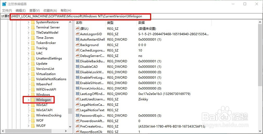Click the string icon beside Background value
Image resolution: width=263 pixels, height=134 pixels.
click(x=77, y=45)
